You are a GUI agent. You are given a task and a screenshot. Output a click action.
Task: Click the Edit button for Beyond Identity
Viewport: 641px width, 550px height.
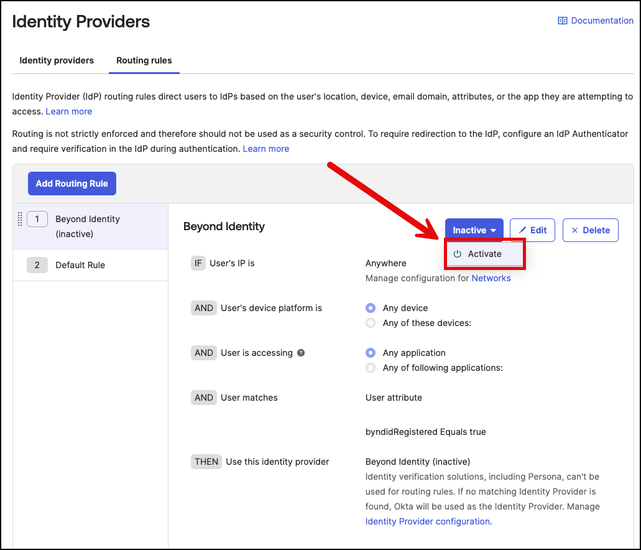(532, 230)
